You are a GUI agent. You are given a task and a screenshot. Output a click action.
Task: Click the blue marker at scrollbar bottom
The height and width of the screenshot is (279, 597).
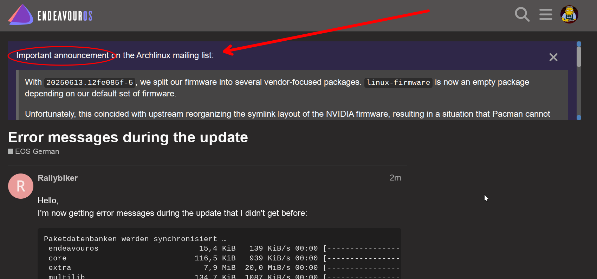coord(579,117)
